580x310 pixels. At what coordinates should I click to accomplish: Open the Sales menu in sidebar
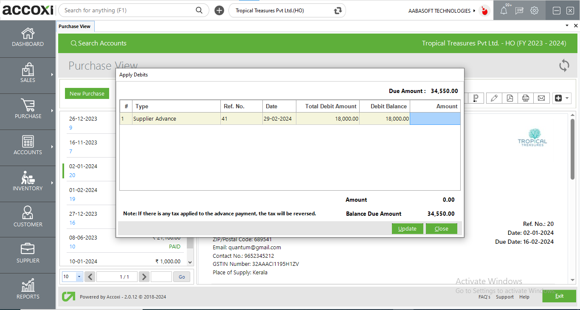[28, 73]
